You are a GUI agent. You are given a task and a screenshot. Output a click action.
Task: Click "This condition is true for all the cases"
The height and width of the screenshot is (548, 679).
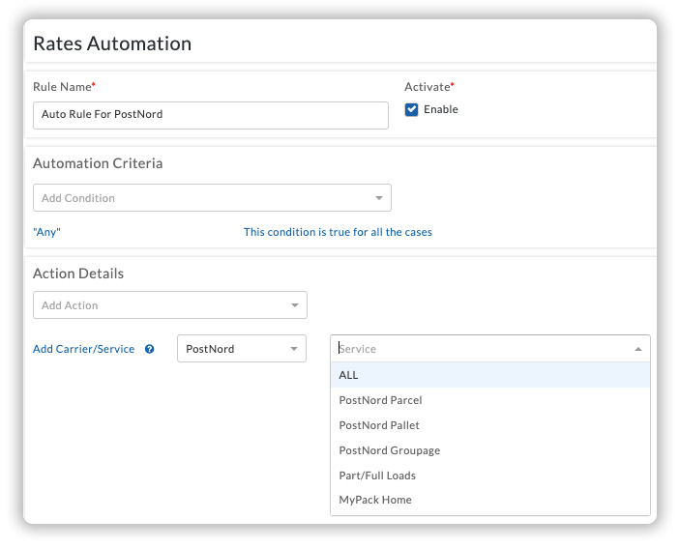click(x=338, y=232)
